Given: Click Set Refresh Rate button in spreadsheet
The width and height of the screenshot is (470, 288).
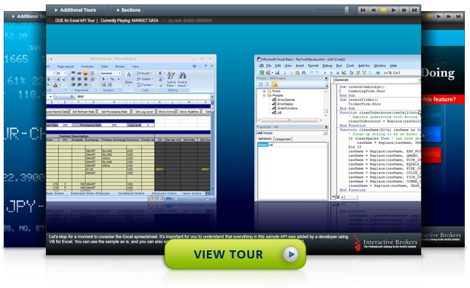Looking at the screenshot, I should pyautogui.click(x=84, y=112).
